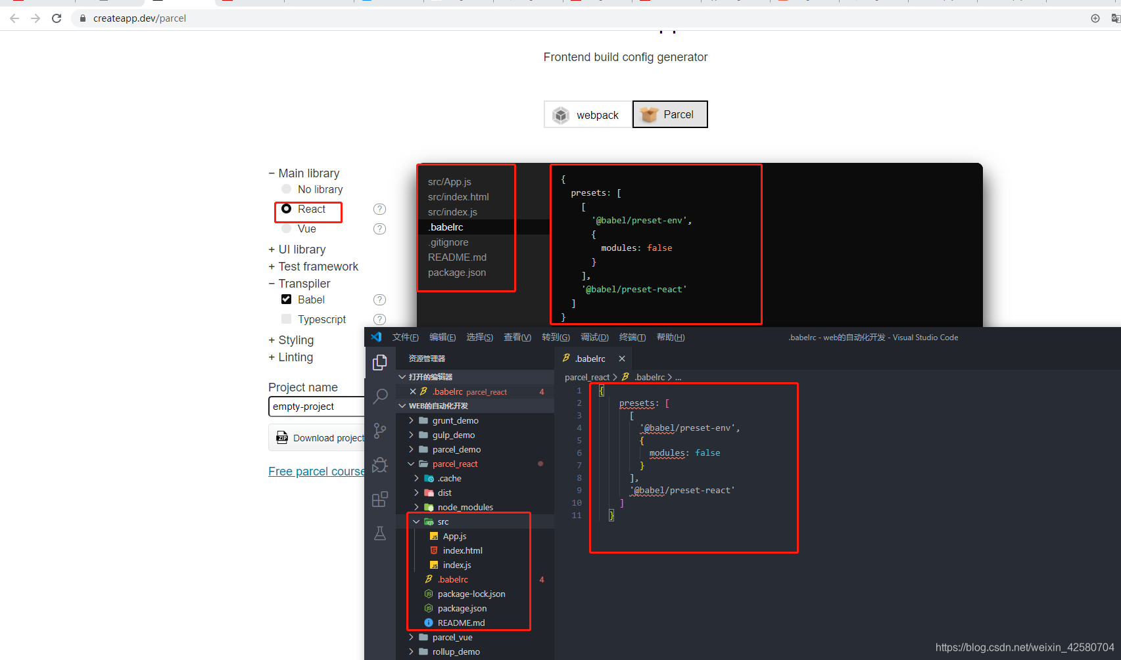This screenshot has height=660, width=1121.
Task: Open the 帮助(H) menu
Action: click(671, 337)
